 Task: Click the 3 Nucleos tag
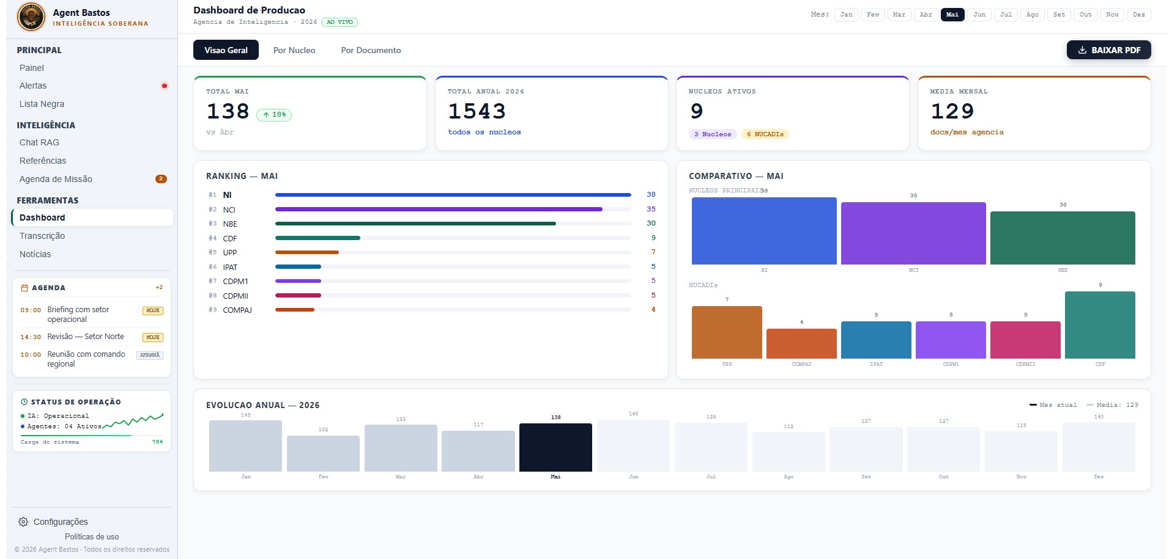pos(713,134)
